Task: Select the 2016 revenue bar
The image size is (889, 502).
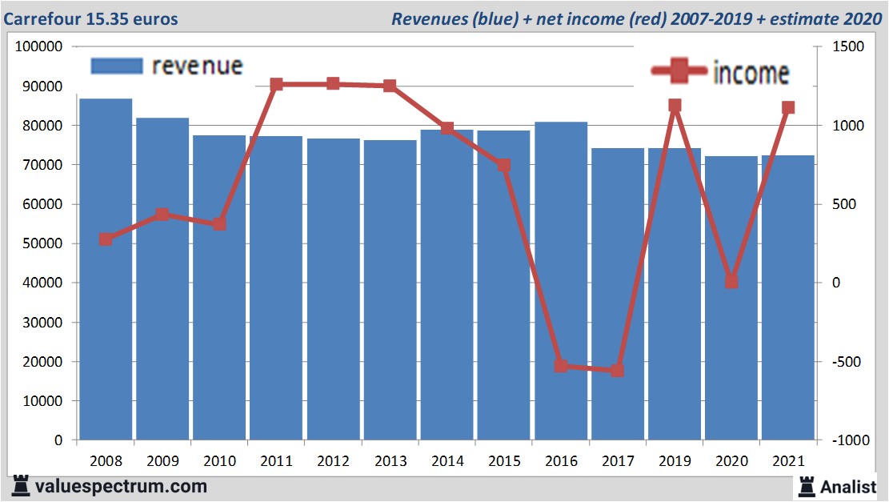Action: coord(561,280)
